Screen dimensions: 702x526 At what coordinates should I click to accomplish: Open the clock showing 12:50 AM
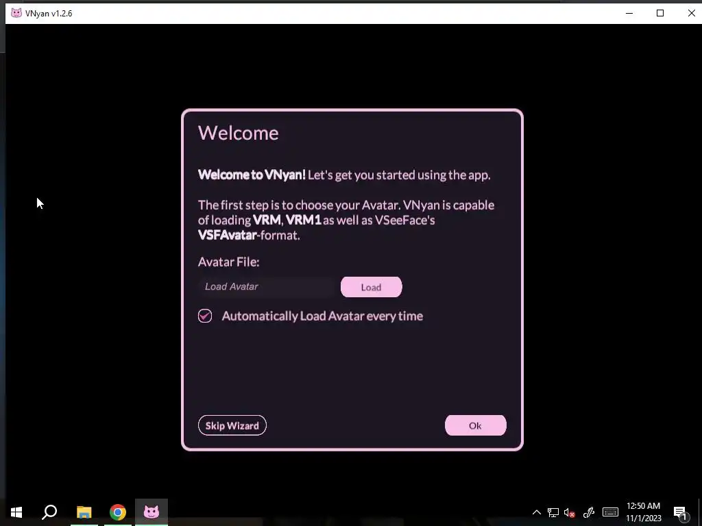(x=643, y=512)
